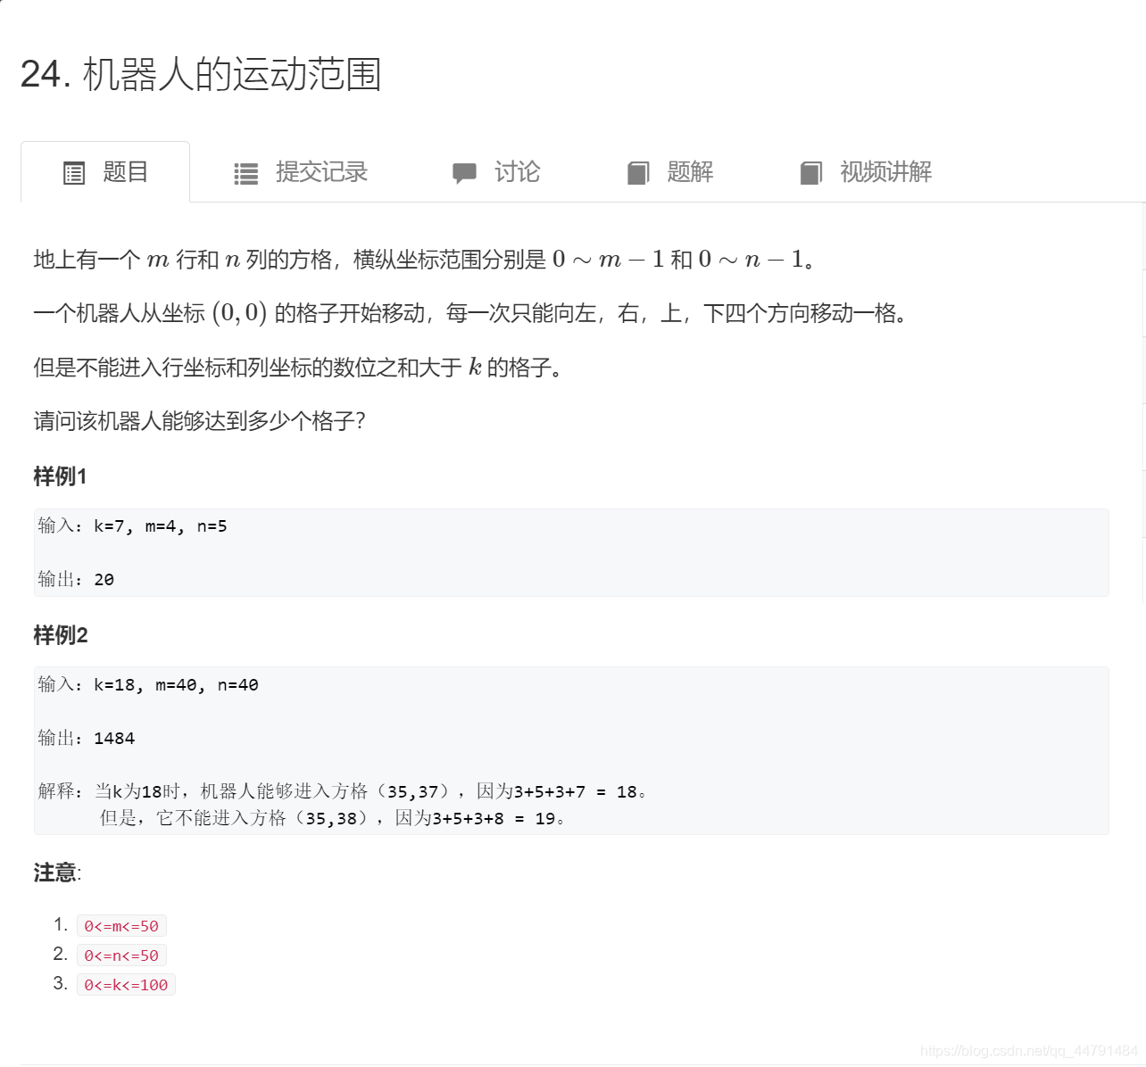Click the 样例2 heading

click(61, 635)
